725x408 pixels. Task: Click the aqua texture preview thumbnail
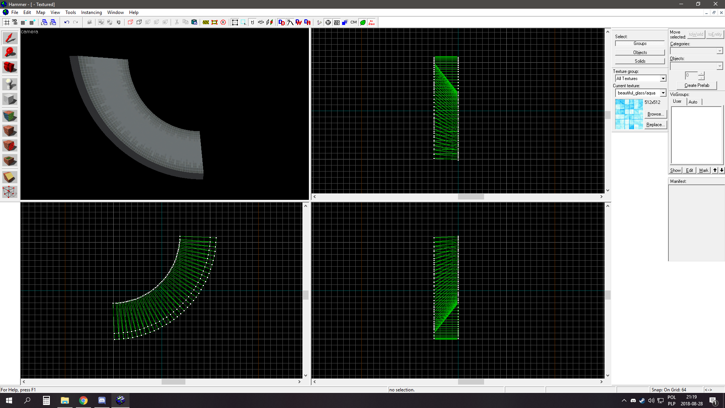coord(628,113)
